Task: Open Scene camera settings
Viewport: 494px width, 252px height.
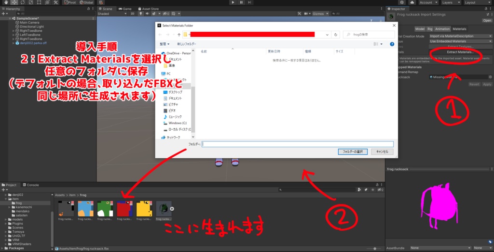Action: point(307,14)
